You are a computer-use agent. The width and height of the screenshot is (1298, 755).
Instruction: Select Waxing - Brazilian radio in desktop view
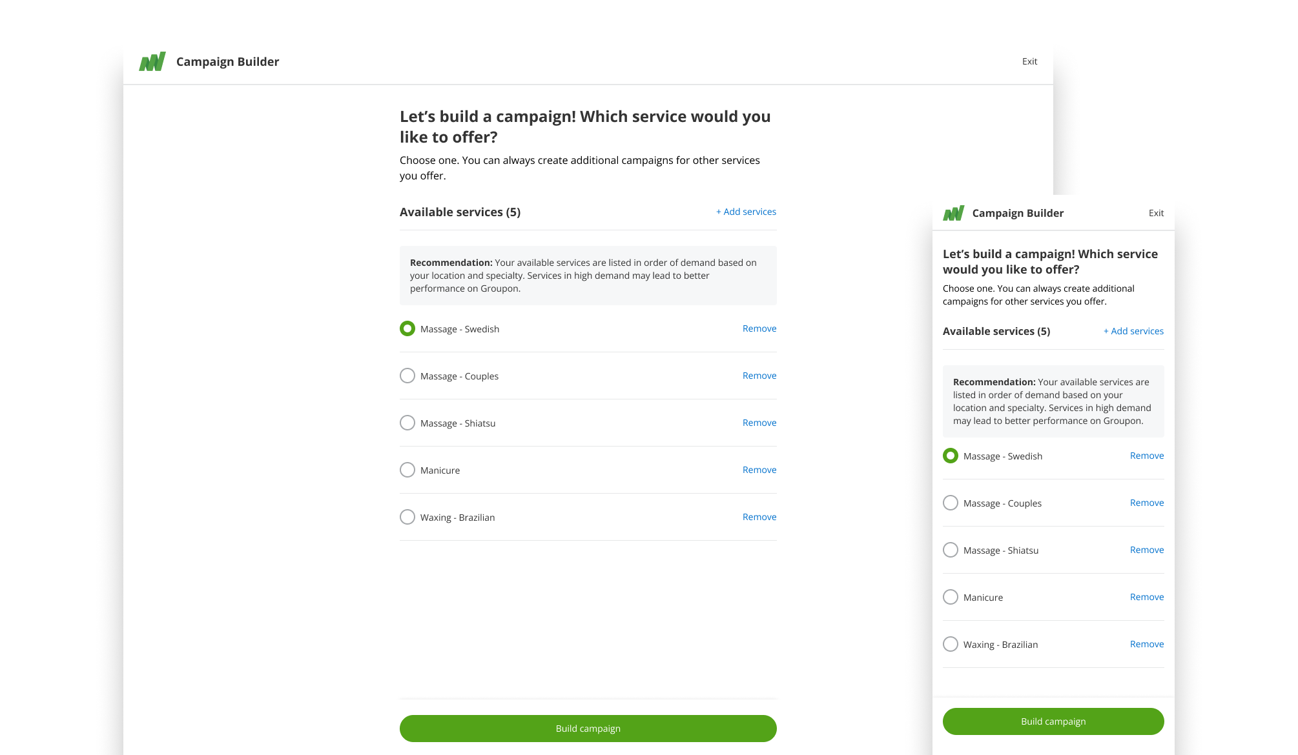click(x=407, y=517)
